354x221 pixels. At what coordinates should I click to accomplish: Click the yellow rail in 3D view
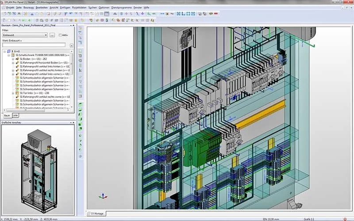[261, 114]
